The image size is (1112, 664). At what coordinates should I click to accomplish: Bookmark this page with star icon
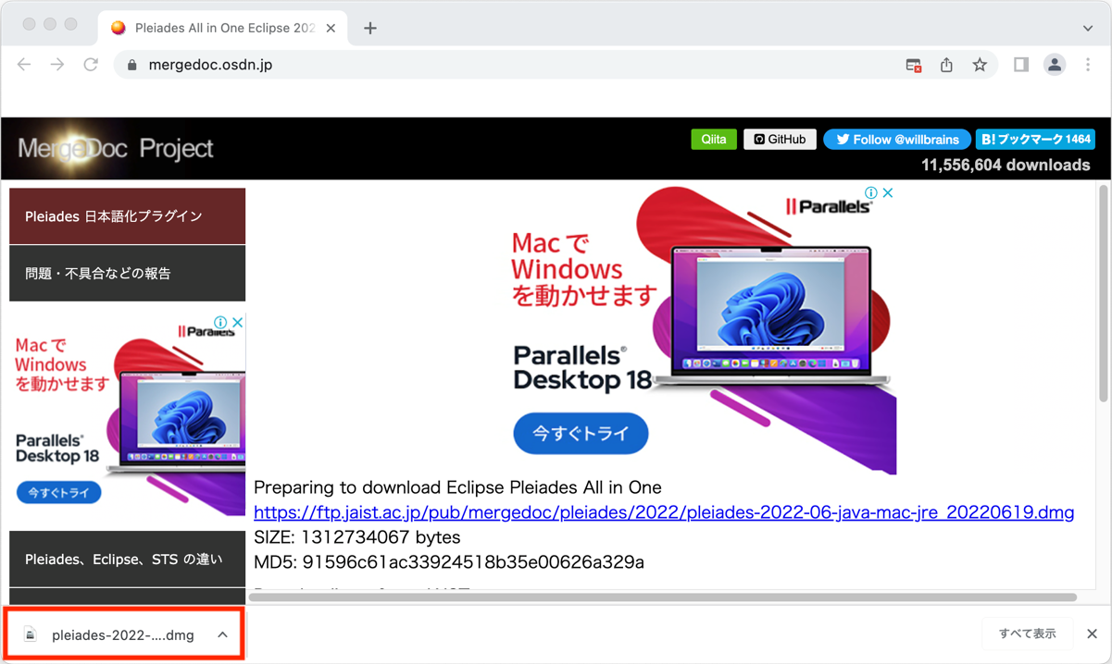(980, 65)
